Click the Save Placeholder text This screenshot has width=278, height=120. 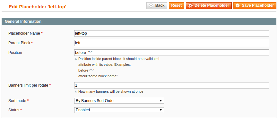(x=257, y=5)
